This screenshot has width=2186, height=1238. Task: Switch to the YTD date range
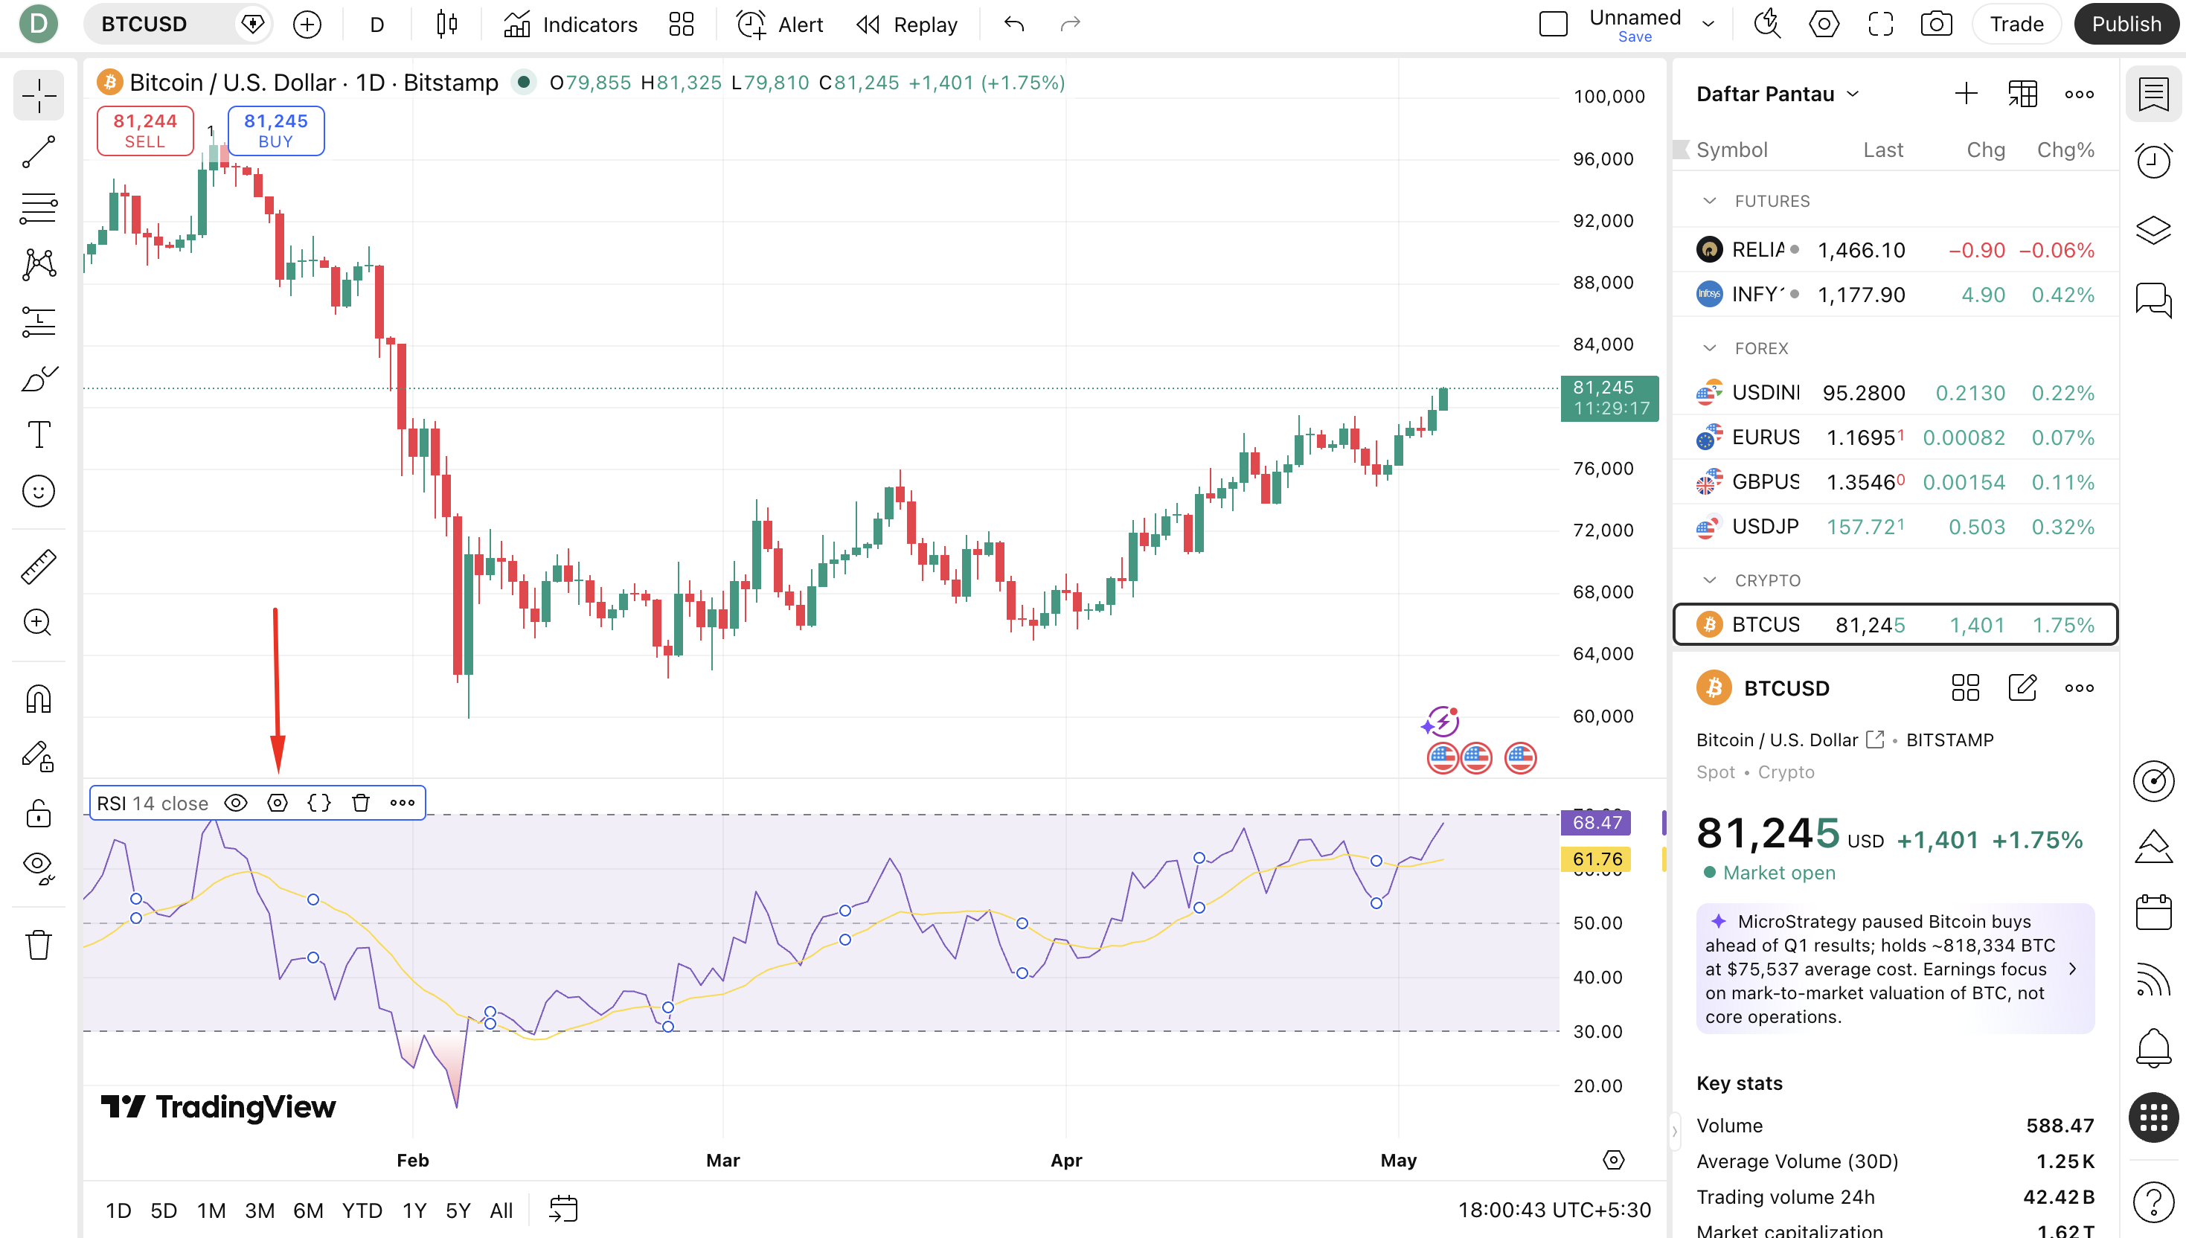coord(362,1210)
